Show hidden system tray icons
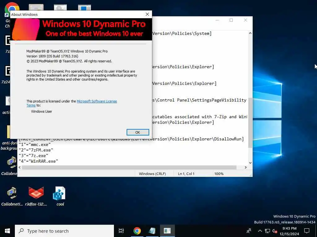Screen dimensions: 317x237 pos(260,231)
